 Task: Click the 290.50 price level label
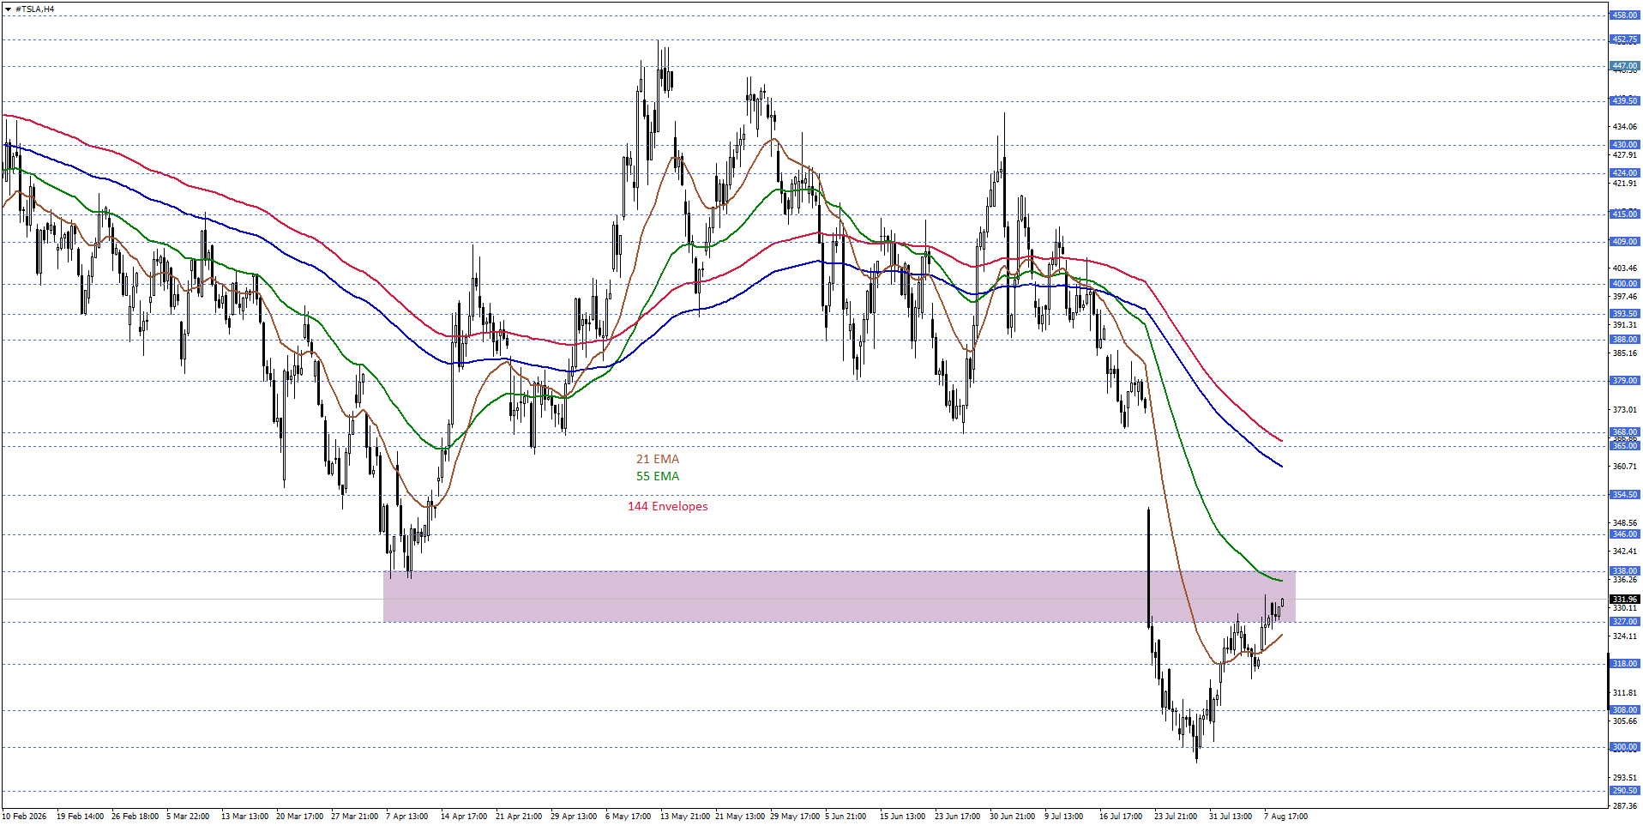(x=1624, y=791)
